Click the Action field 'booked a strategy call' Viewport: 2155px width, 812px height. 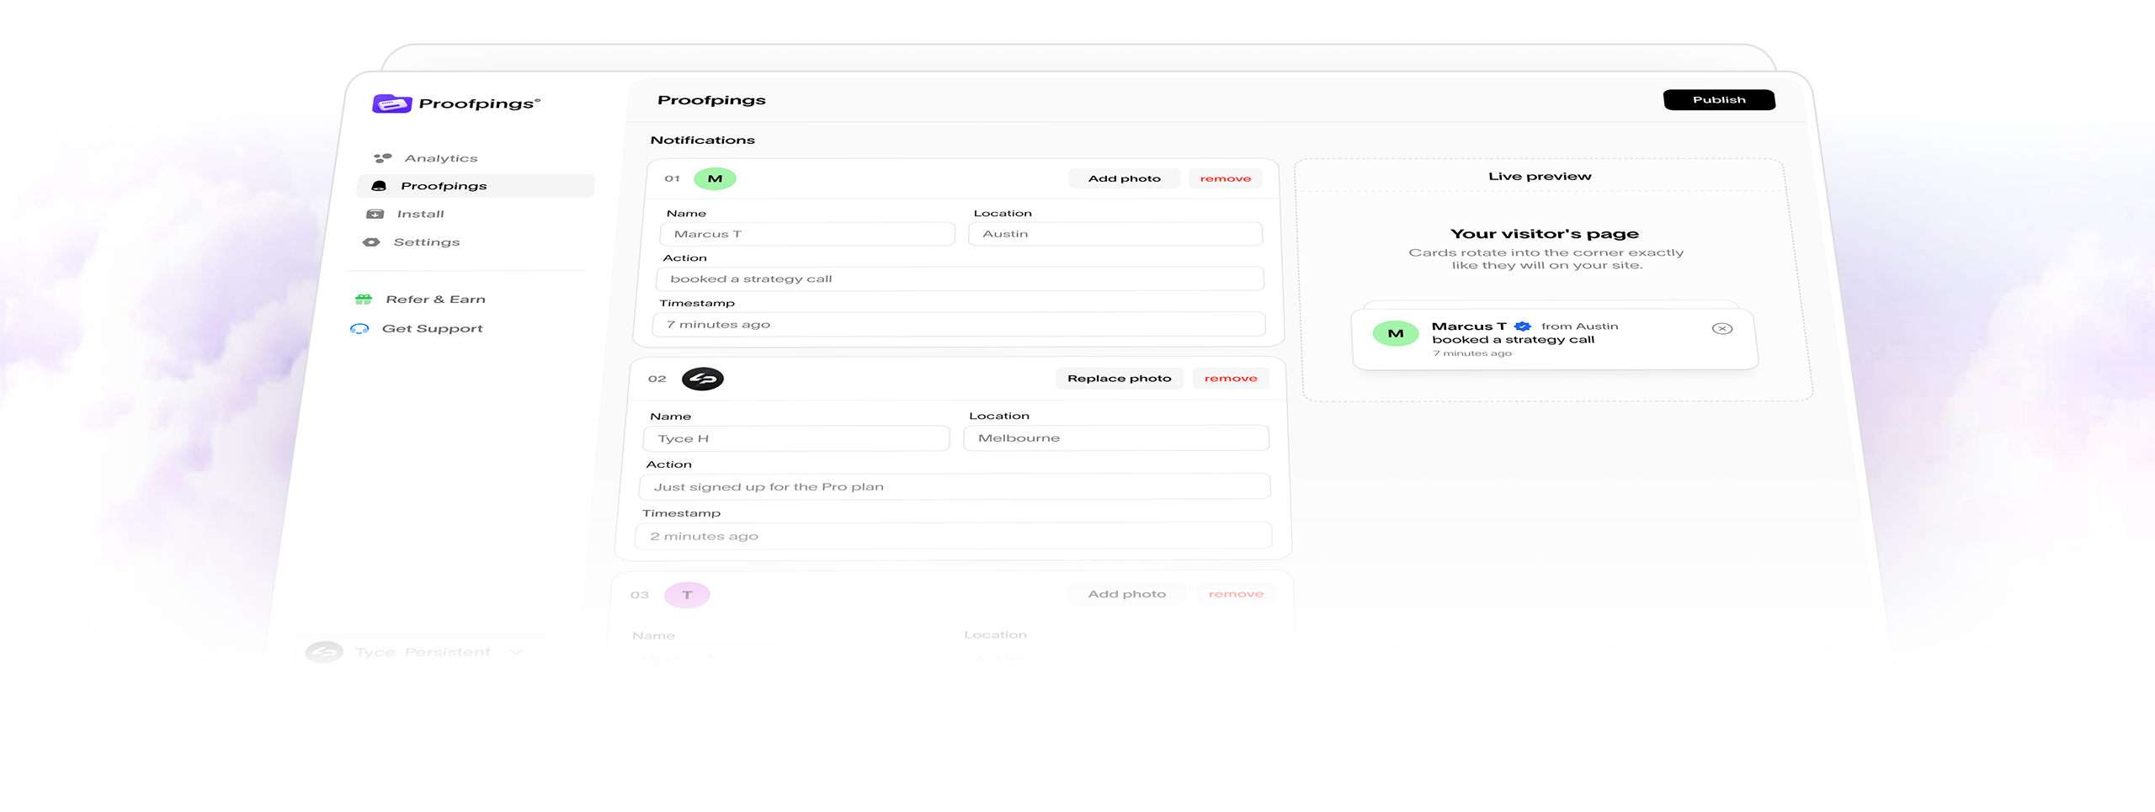960,279
